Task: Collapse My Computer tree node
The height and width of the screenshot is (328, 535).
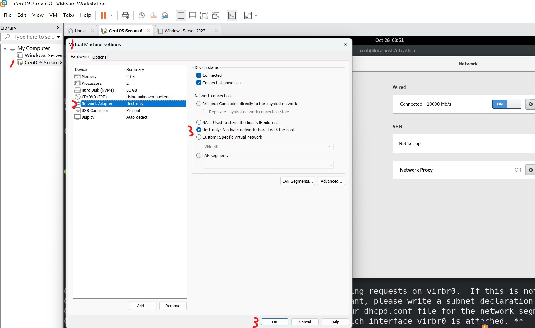Action: coord(5,48)
